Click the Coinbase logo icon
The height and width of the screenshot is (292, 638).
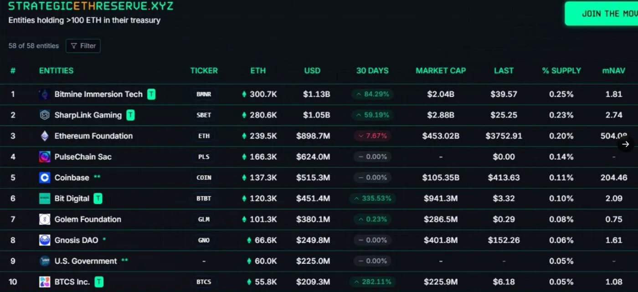(x=44, y=177)
